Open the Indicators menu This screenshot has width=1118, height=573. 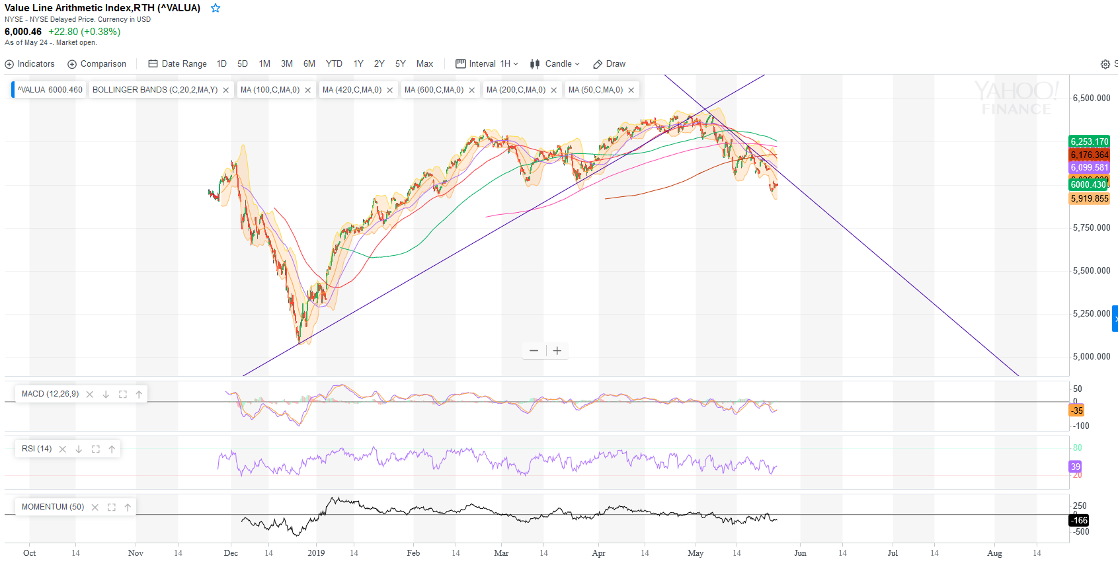tap(30, 64)
